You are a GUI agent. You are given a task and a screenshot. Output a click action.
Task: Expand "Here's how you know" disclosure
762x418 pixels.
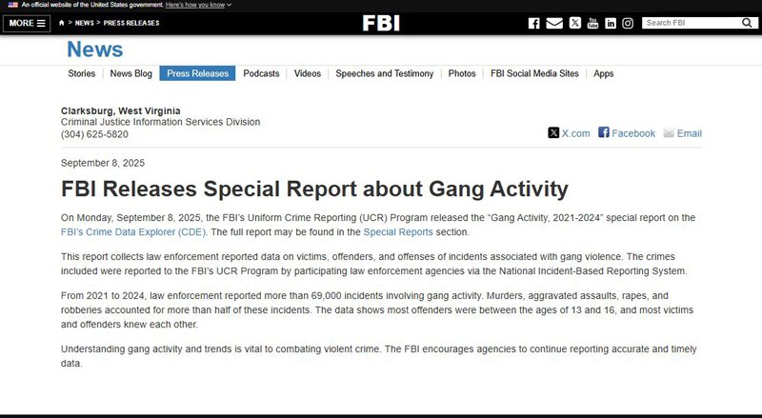(x=198, y=5)
